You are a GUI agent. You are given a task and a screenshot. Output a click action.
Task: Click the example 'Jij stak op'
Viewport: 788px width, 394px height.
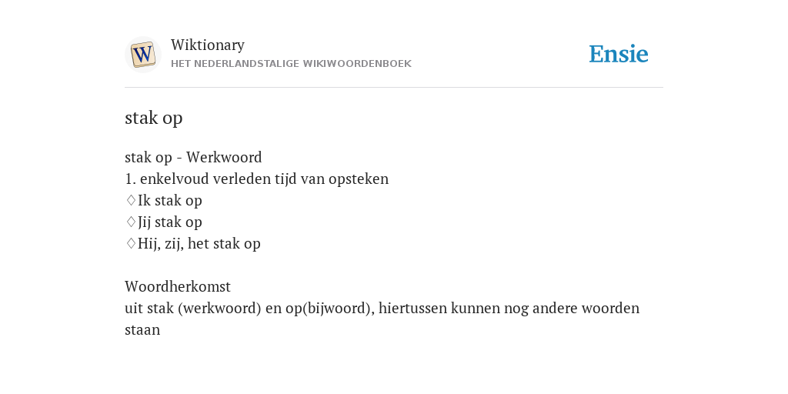170,222
